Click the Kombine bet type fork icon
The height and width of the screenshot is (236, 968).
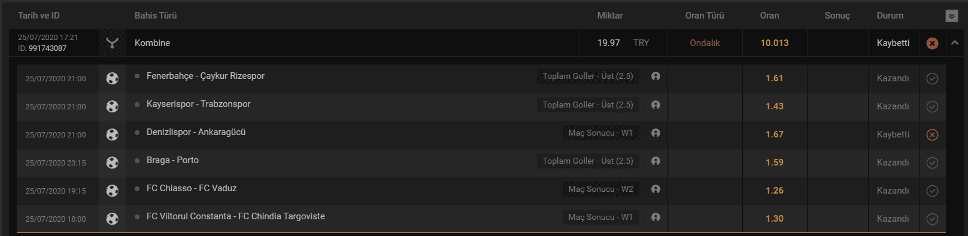[112, 43]
